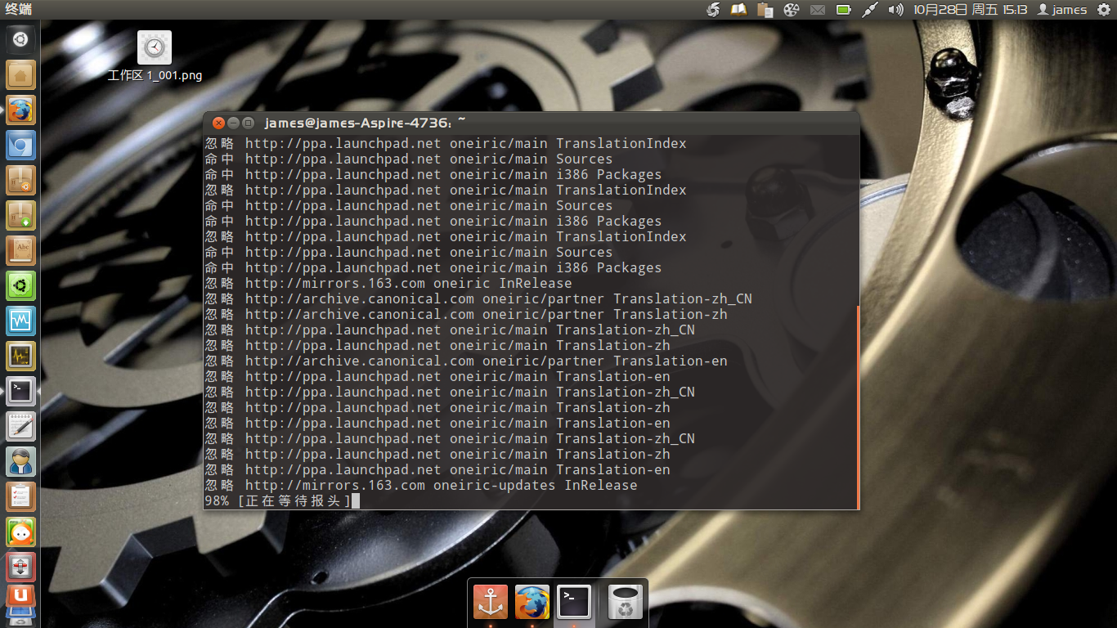Select desktop file 工作区 1_001.png

coord(155,56)
